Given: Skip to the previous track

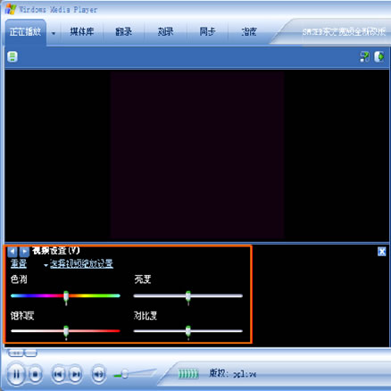Looking at the screenshot, I should pyautogui.click(x=58, y=374).
